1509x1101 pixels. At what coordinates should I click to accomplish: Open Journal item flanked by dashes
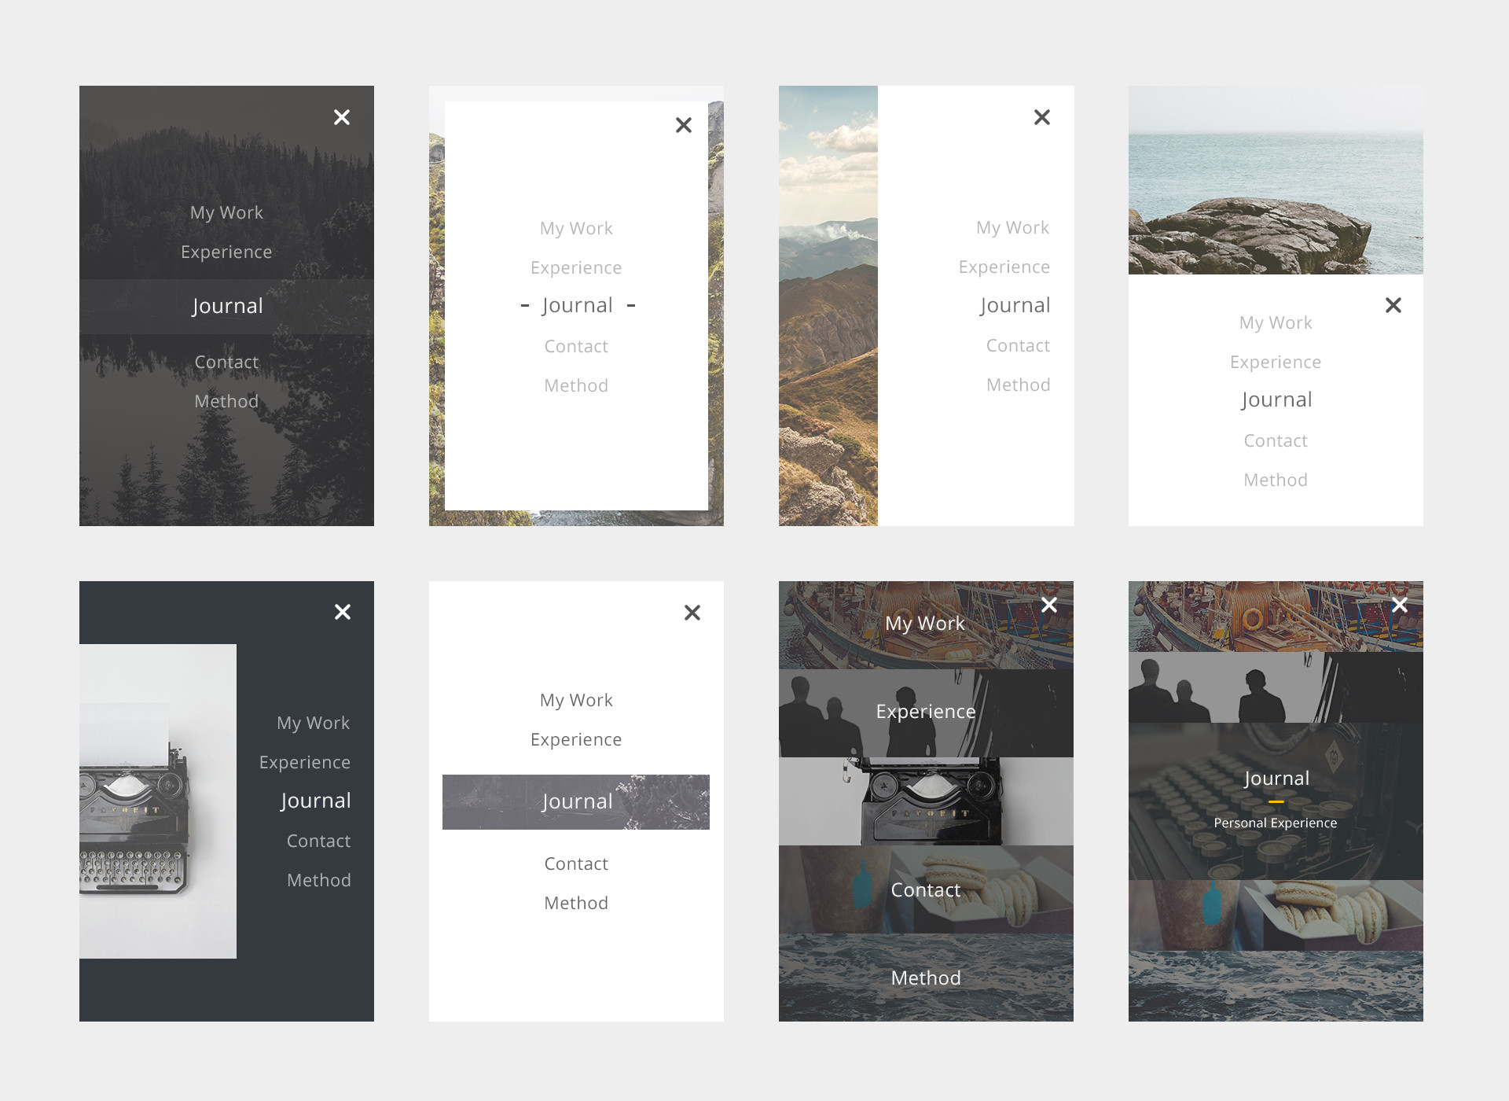point(577,305)
